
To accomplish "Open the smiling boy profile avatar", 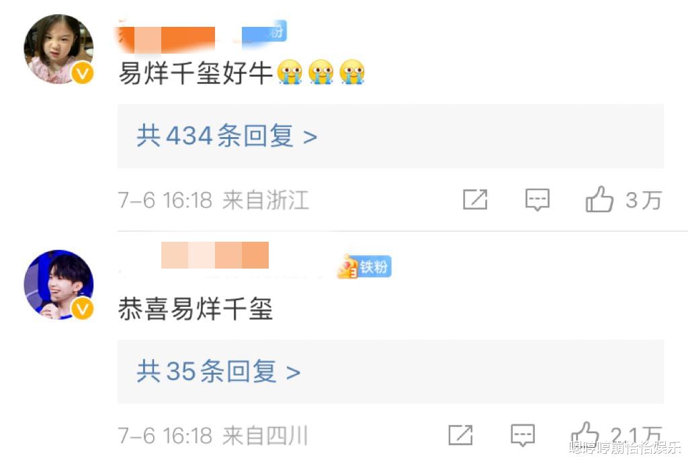I will pos(59,285).
